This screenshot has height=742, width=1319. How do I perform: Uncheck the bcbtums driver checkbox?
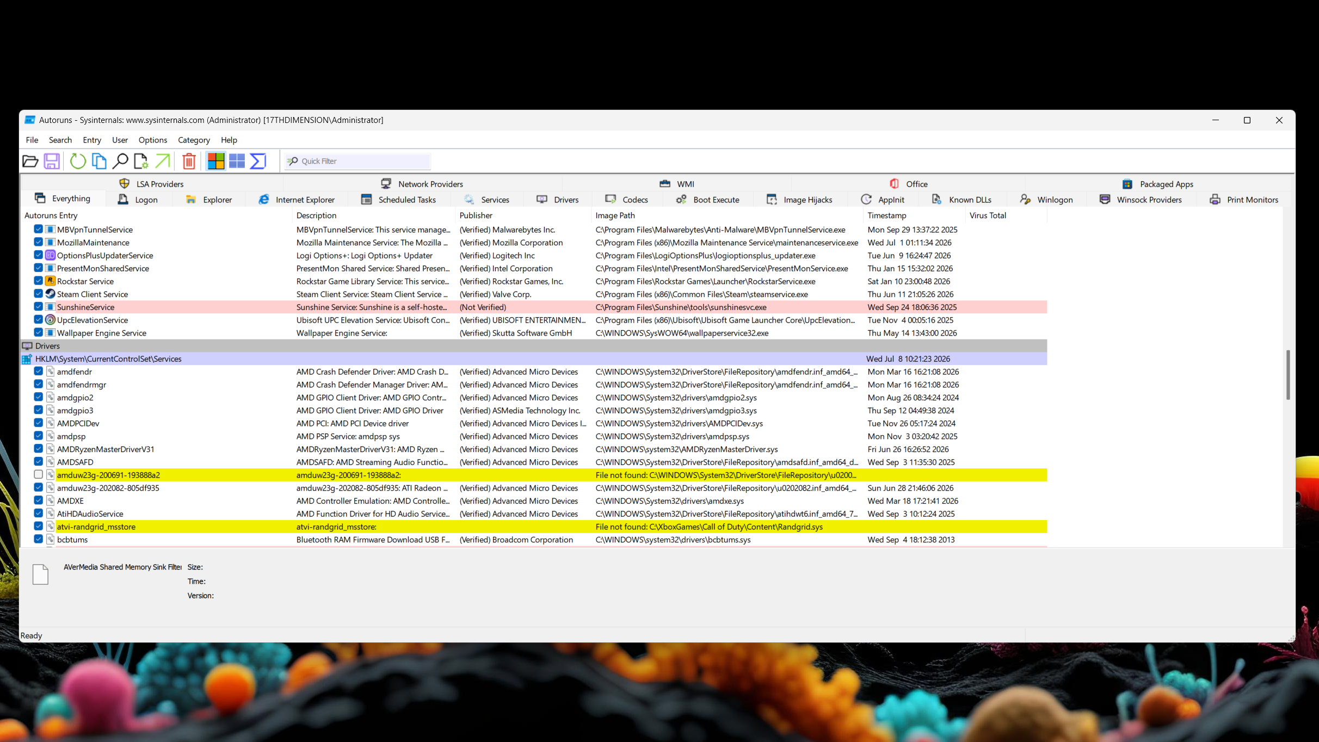[x=38, y=539]
